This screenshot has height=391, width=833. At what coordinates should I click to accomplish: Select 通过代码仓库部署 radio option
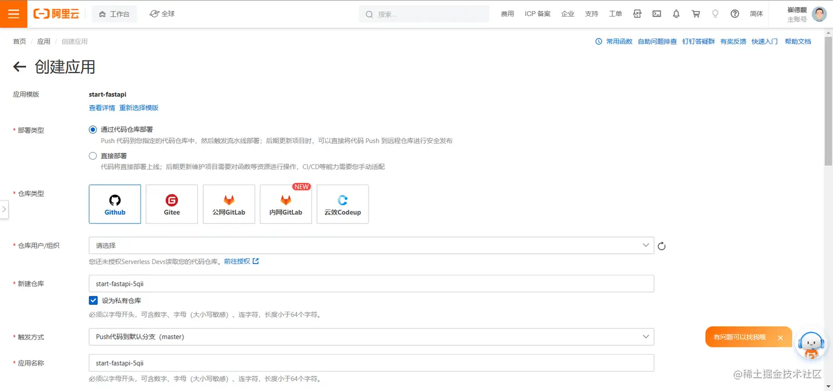point(93,129)
